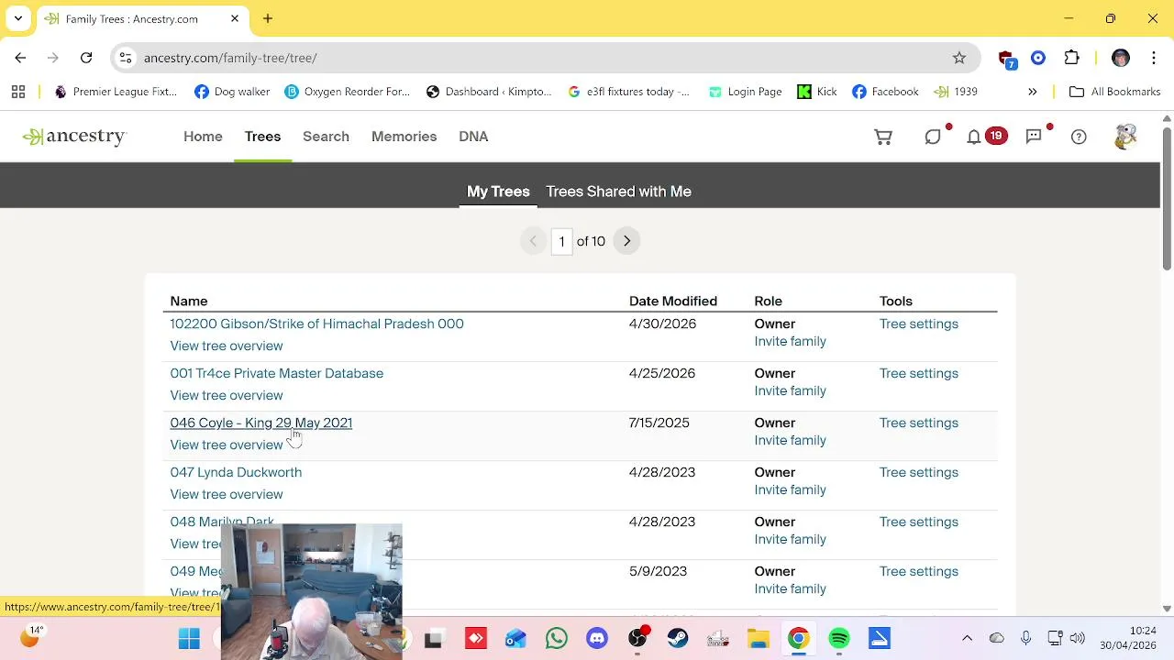Screen dimensions: 1174x660
Task: Switch to Trees Shared with Me tab
Action: (618, 192)
